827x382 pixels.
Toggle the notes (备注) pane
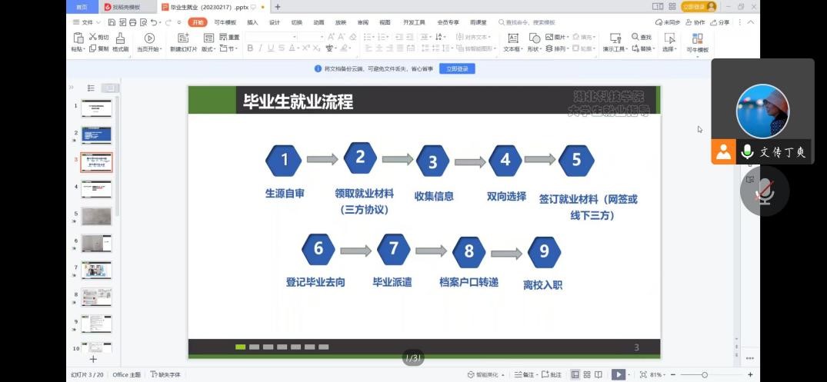click(524, 374)
